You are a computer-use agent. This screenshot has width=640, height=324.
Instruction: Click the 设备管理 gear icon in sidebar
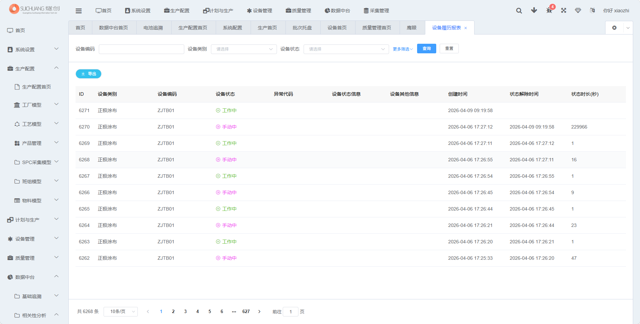[10, 239]
